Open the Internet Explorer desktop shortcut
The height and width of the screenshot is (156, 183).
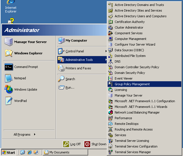(11, 7)
